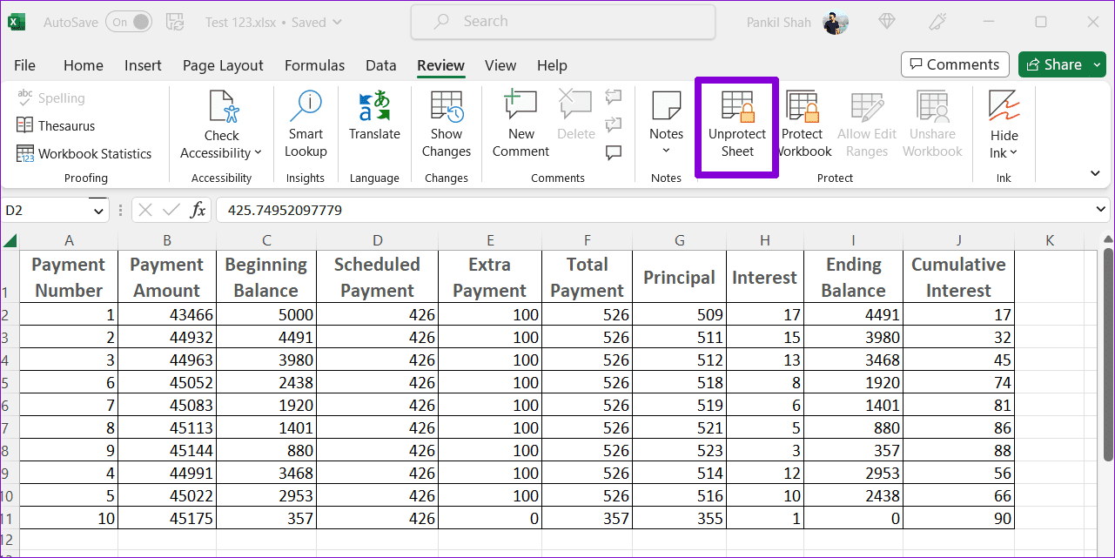The width and height of the screenshot is (1115, 558).
Task: Click cell with Payment Amount 43466
Action: point(167,315)
